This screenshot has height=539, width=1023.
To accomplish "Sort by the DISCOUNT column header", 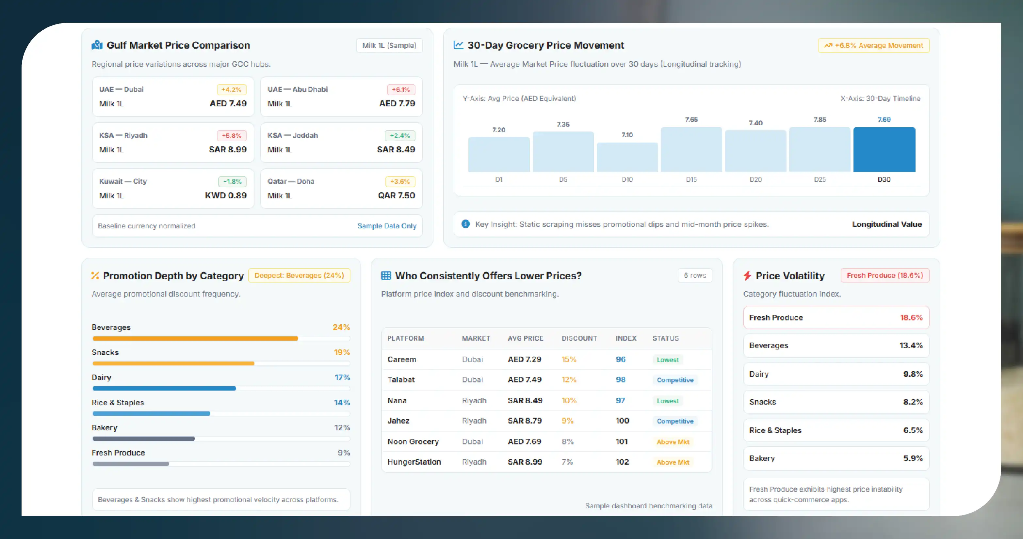I will click(x=579, y=338).
